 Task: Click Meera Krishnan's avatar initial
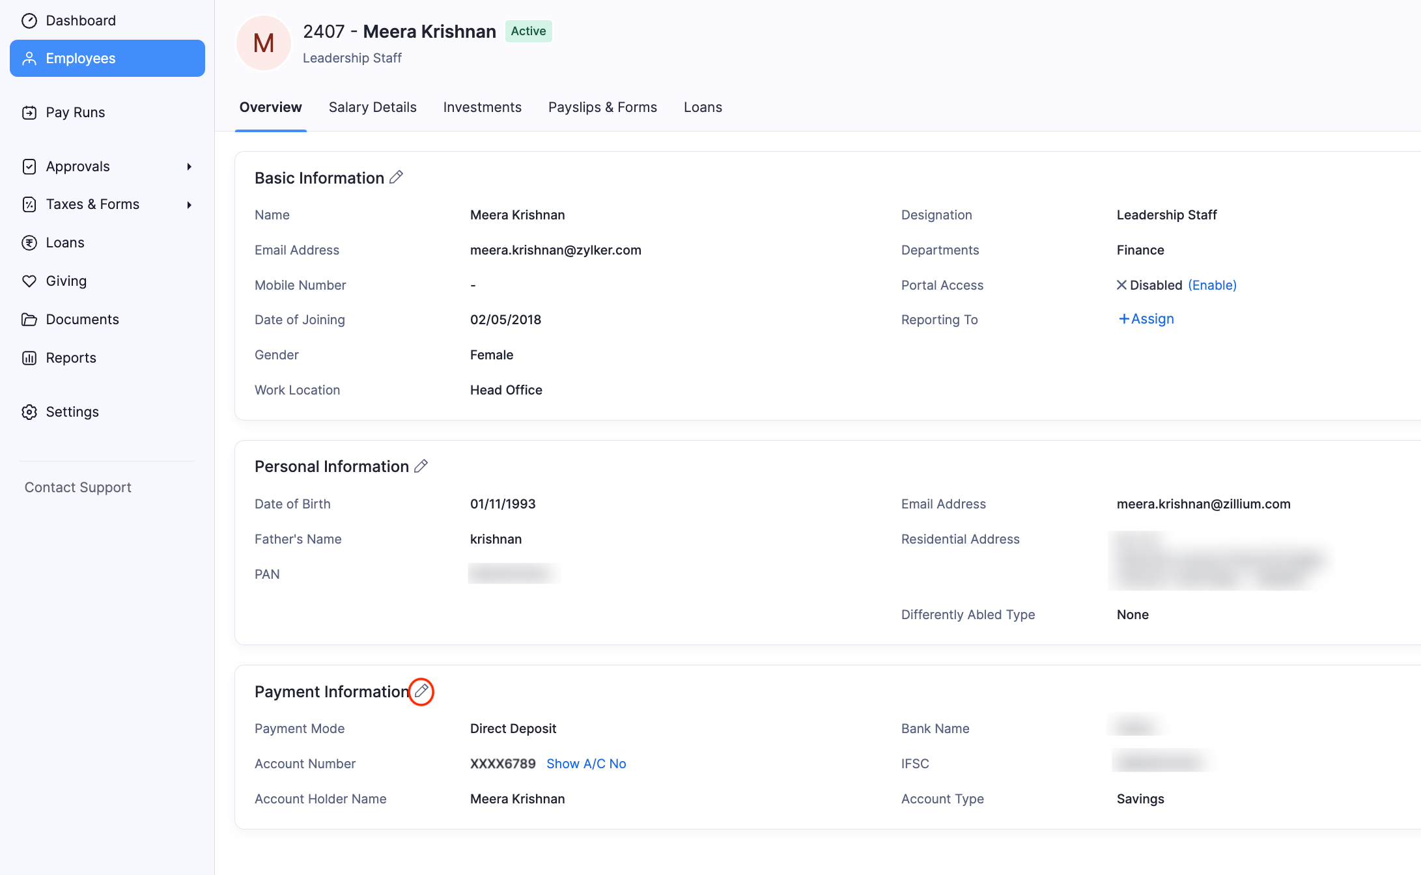pyautogui.click(x=263, y=42)
